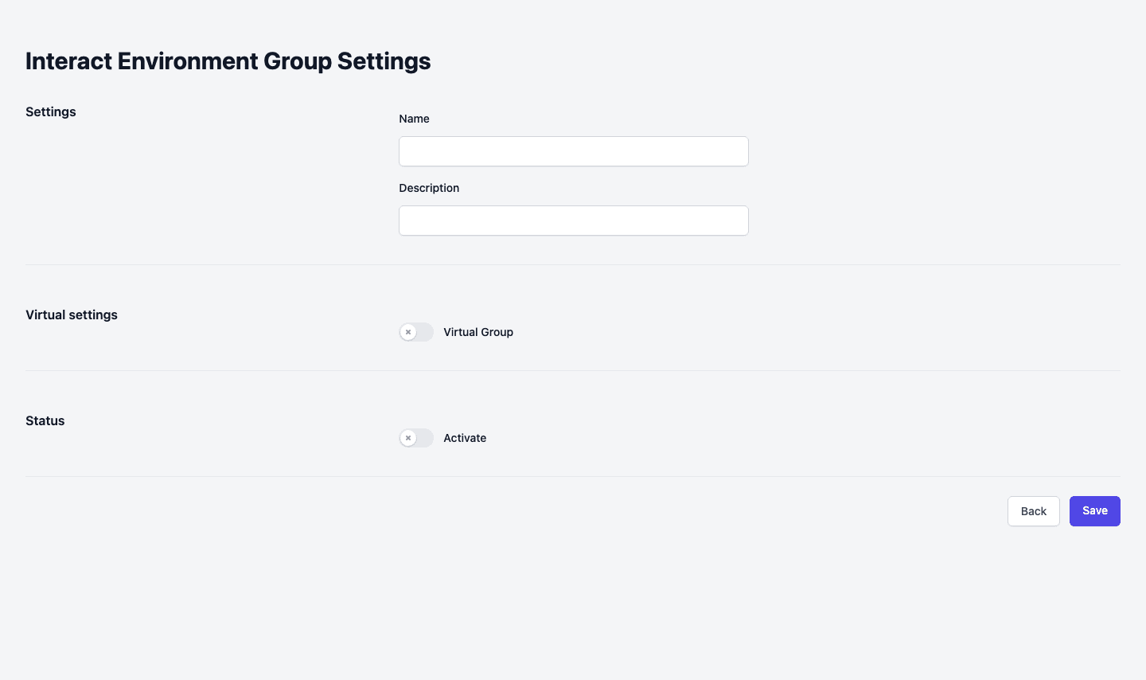Go back using the Back button
The height and width of the screenshot is (680, 1146).
[1033, 511]
